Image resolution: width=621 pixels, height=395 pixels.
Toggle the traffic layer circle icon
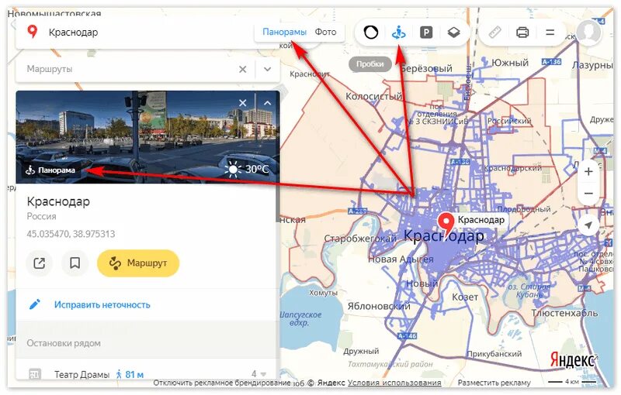pyautogui.click(x=371, y=32)
